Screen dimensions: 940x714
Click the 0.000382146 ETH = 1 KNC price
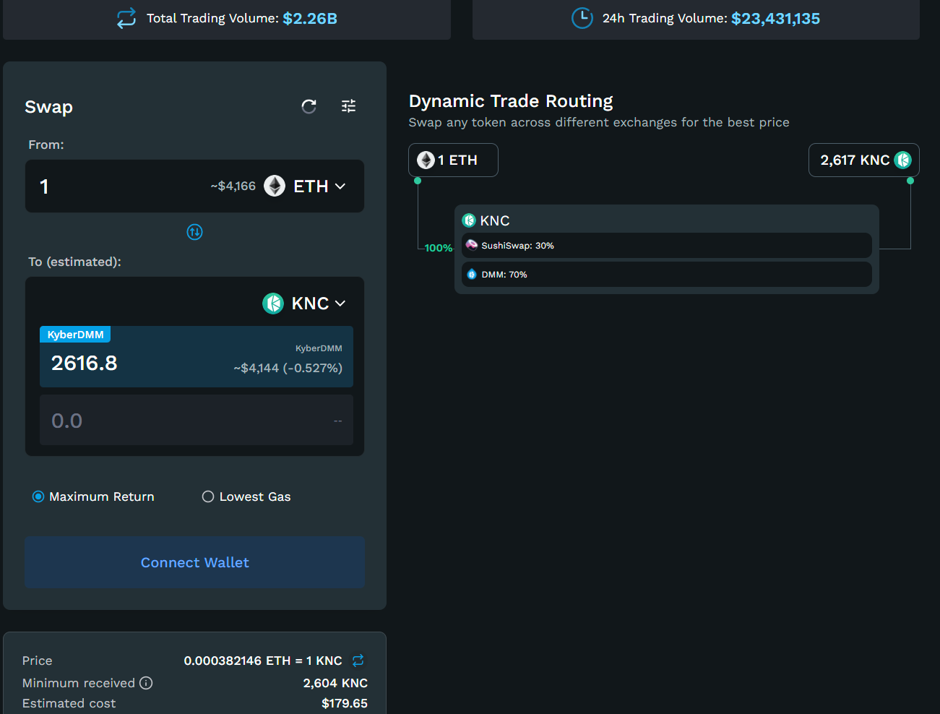pyautogui.click(x=263, y=661)
